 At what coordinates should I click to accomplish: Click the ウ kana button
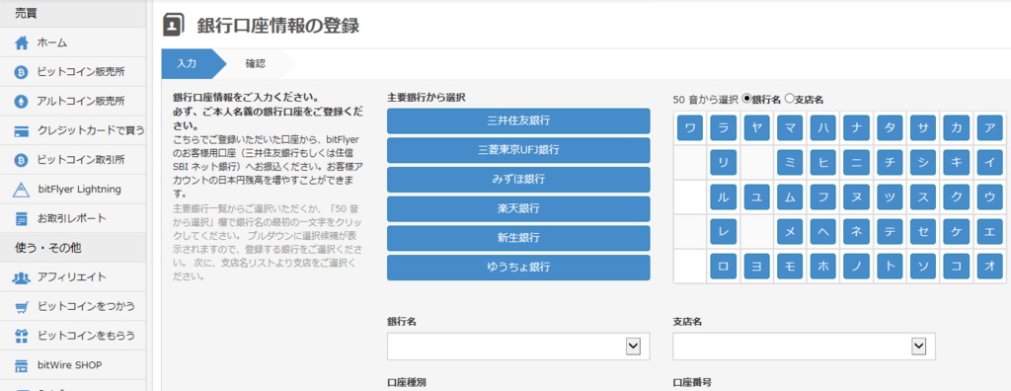pos(989,196)
